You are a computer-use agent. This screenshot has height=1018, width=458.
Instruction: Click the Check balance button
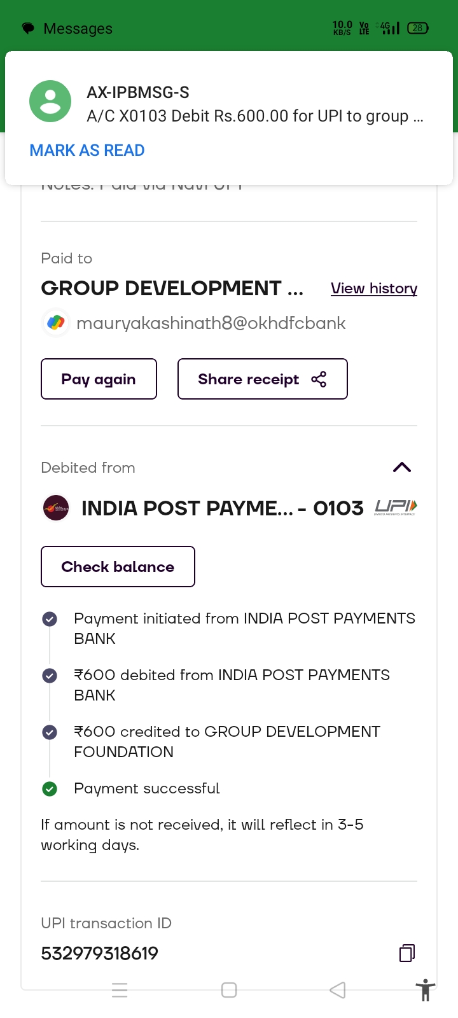pyautogui.click(x=118, y=567)
